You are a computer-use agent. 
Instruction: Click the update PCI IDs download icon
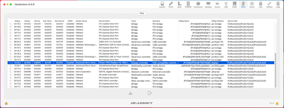[x=130, y=93]
